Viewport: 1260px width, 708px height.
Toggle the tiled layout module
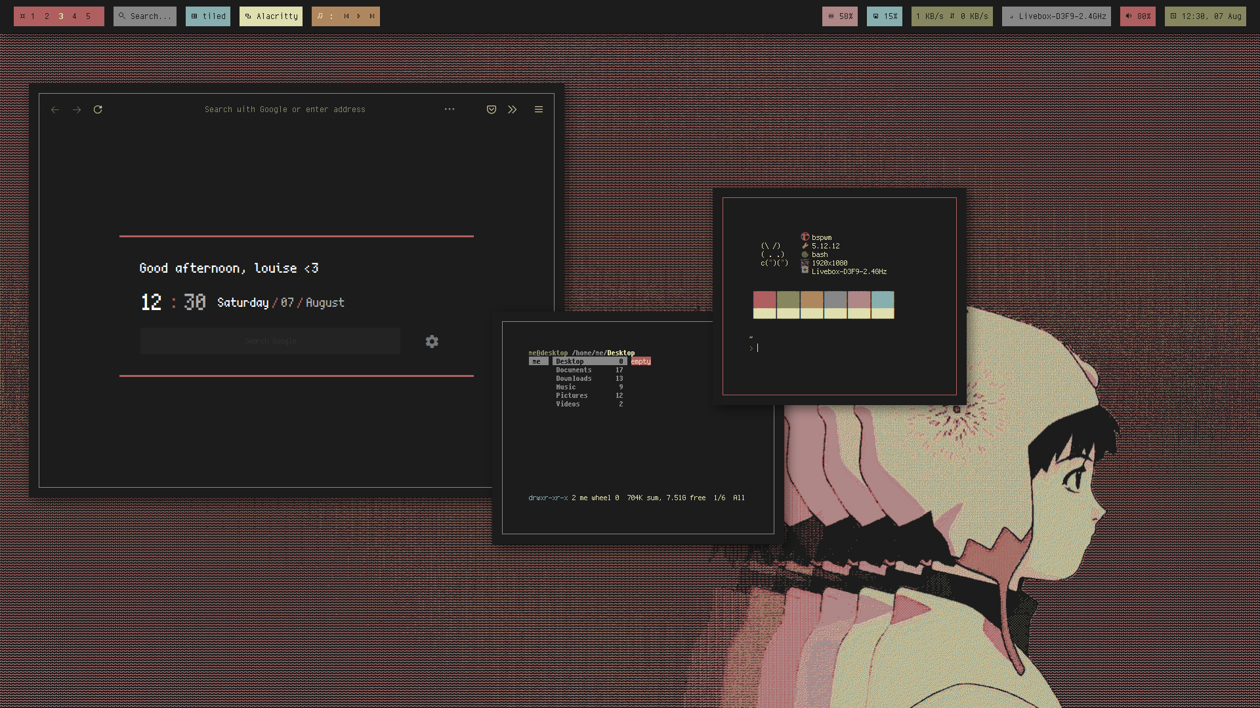coord(208,16)
